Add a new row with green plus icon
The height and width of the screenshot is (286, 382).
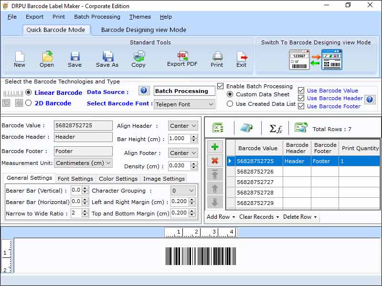pyautogui.click(x=215, y=146)
